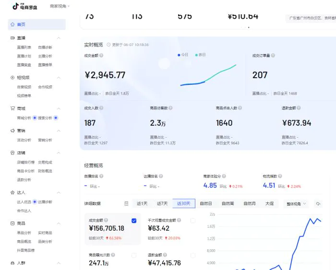
Task: Open 首页 in the sidebar
Action: tap(36, 24)
